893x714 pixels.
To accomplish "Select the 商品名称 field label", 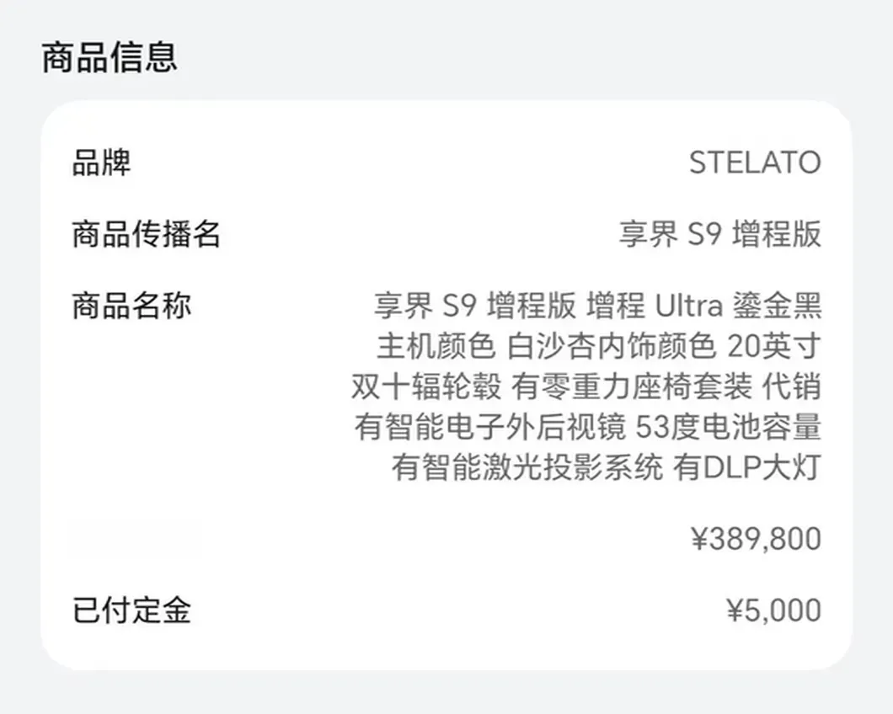I will [x=131, y=305].
